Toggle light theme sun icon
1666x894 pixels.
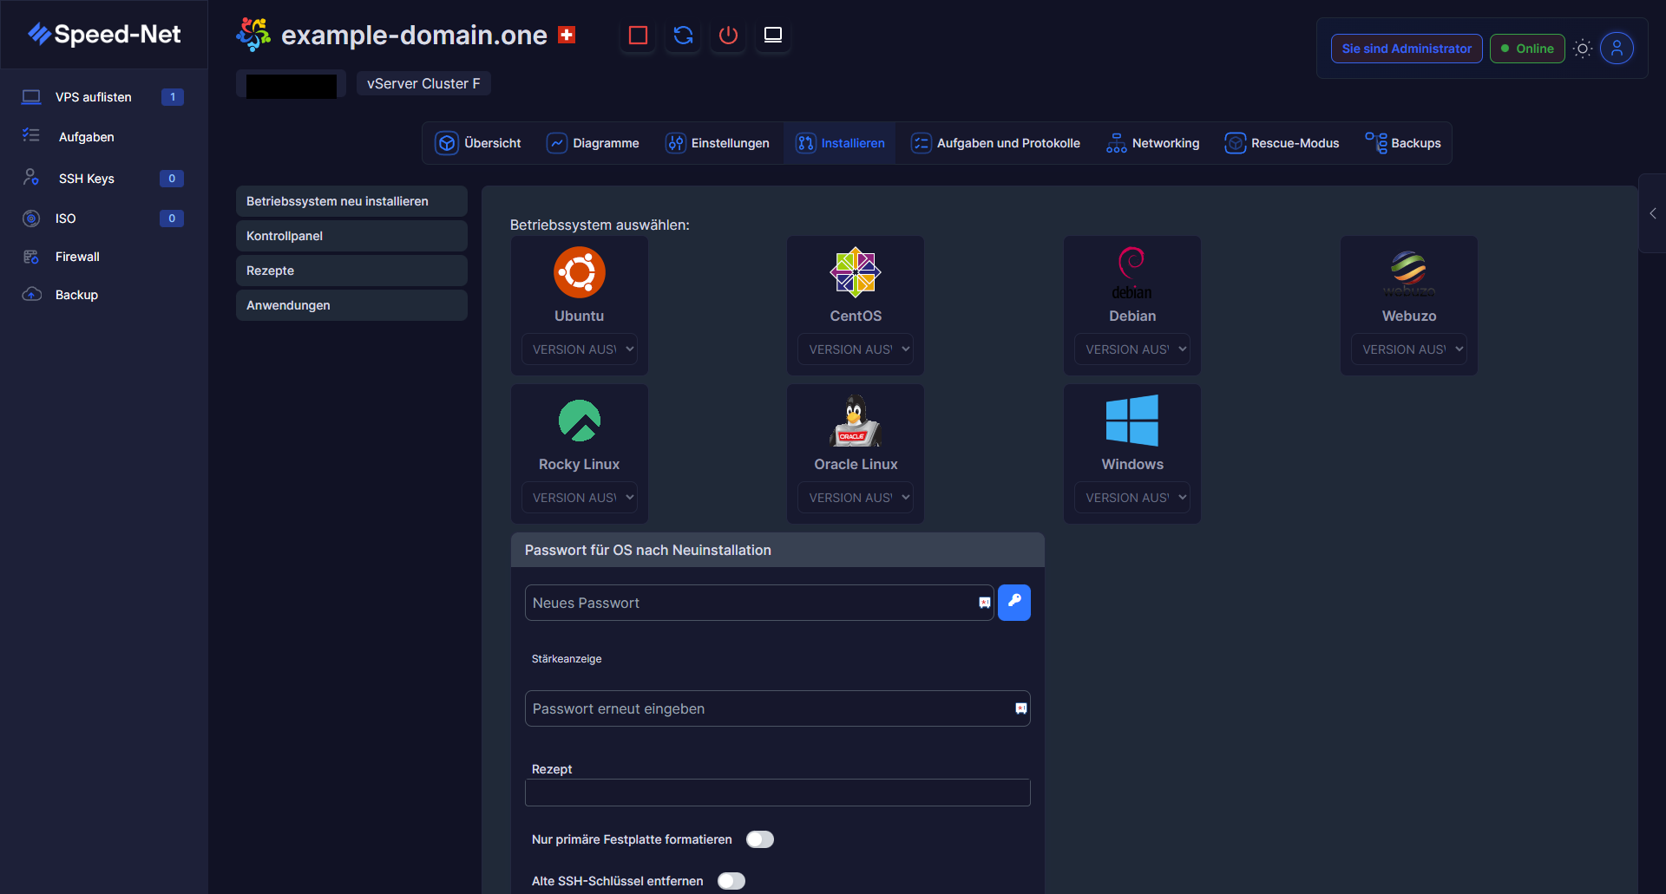click(1583, 49)
